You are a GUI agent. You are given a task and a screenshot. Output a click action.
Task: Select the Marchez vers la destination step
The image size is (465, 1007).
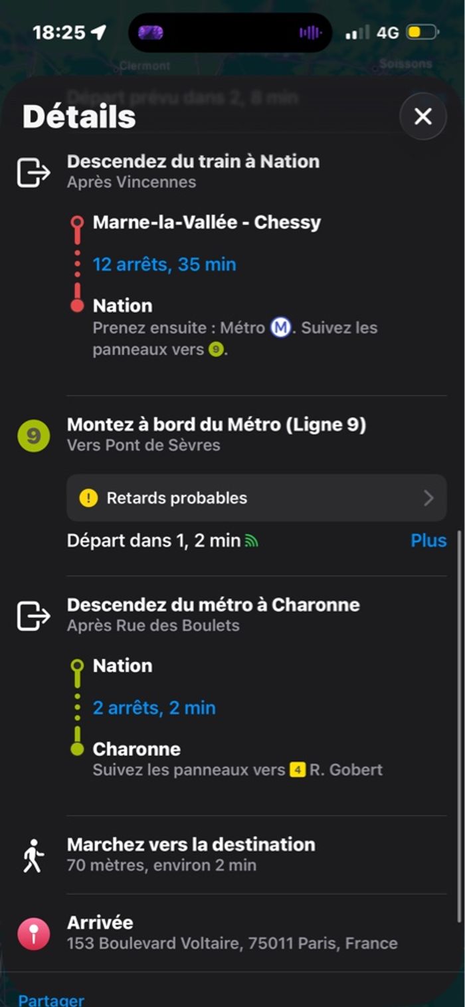pyautogui.click(x=191, y=845)
